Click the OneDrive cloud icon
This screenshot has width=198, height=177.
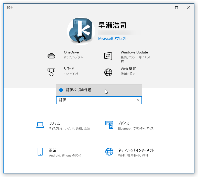[51, 56]
